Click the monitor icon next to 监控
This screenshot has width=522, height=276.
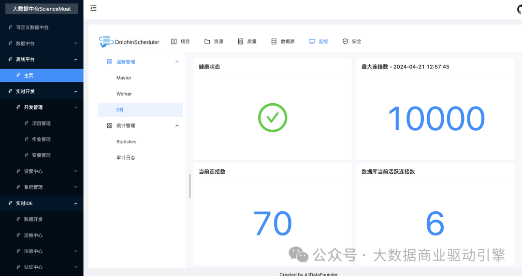click(x=312, y=41)
